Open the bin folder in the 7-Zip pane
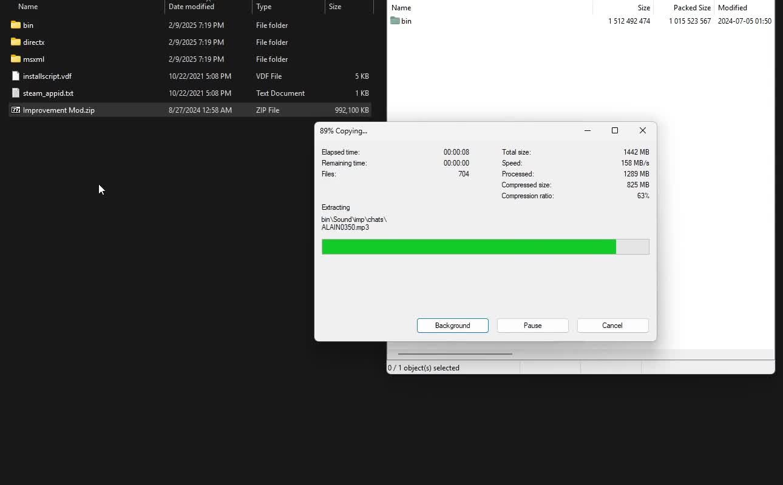Viewport: 783px width, 485px height. point(405,21)
